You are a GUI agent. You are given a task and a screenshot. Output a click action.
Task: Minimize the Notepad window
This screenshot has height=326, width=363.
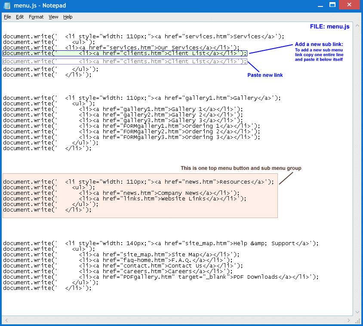click(320, 5)
